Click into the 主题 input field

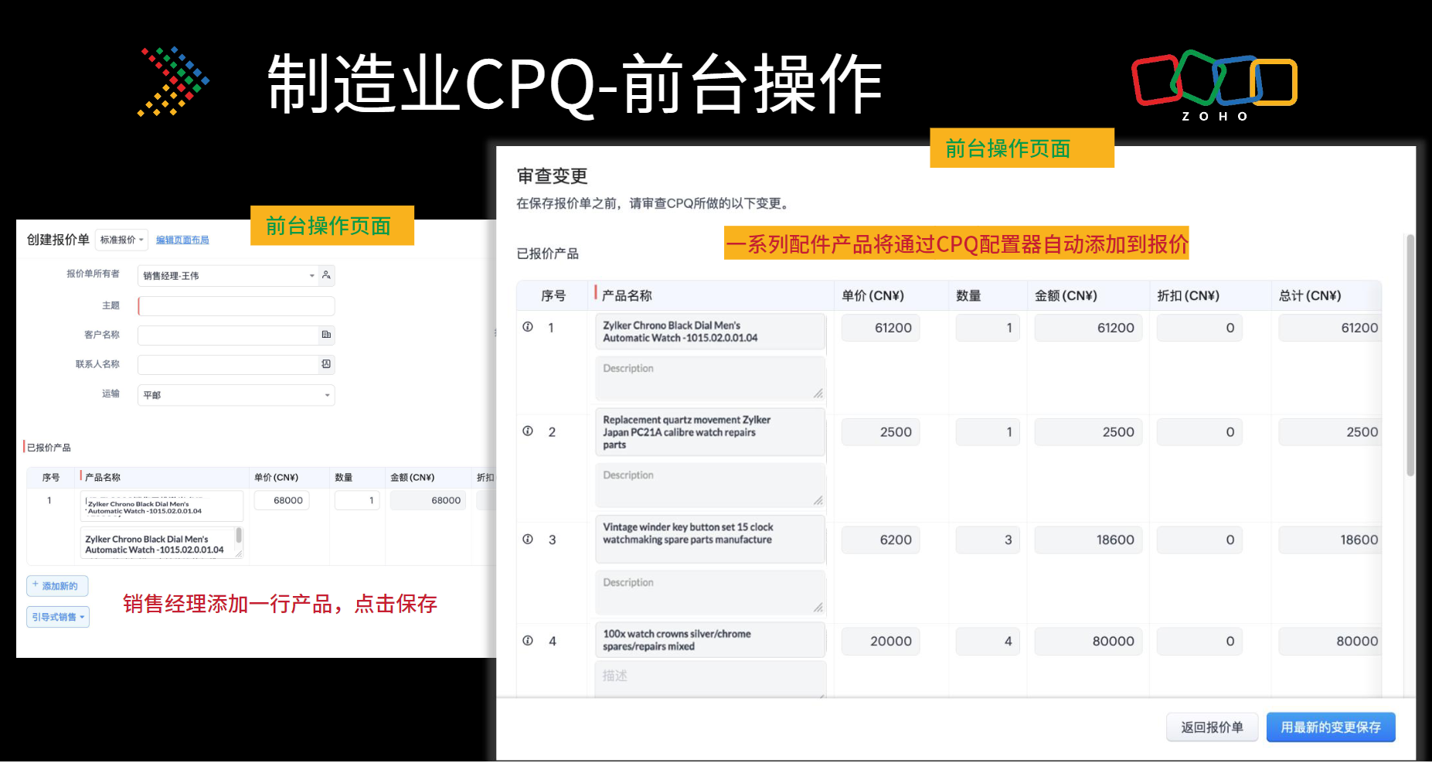coord(236,306)
